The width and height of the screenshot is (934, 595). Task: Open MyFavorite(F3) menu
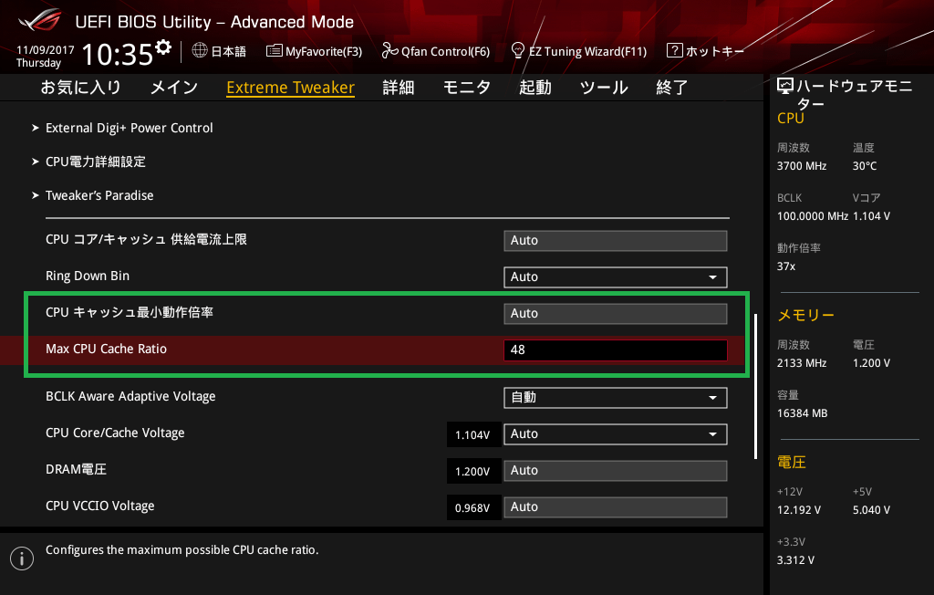pos(315,51)
